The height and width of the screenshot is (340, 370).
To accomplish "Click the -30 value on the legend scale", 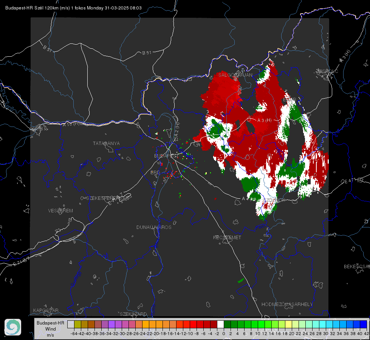I will tap(122, 334).
